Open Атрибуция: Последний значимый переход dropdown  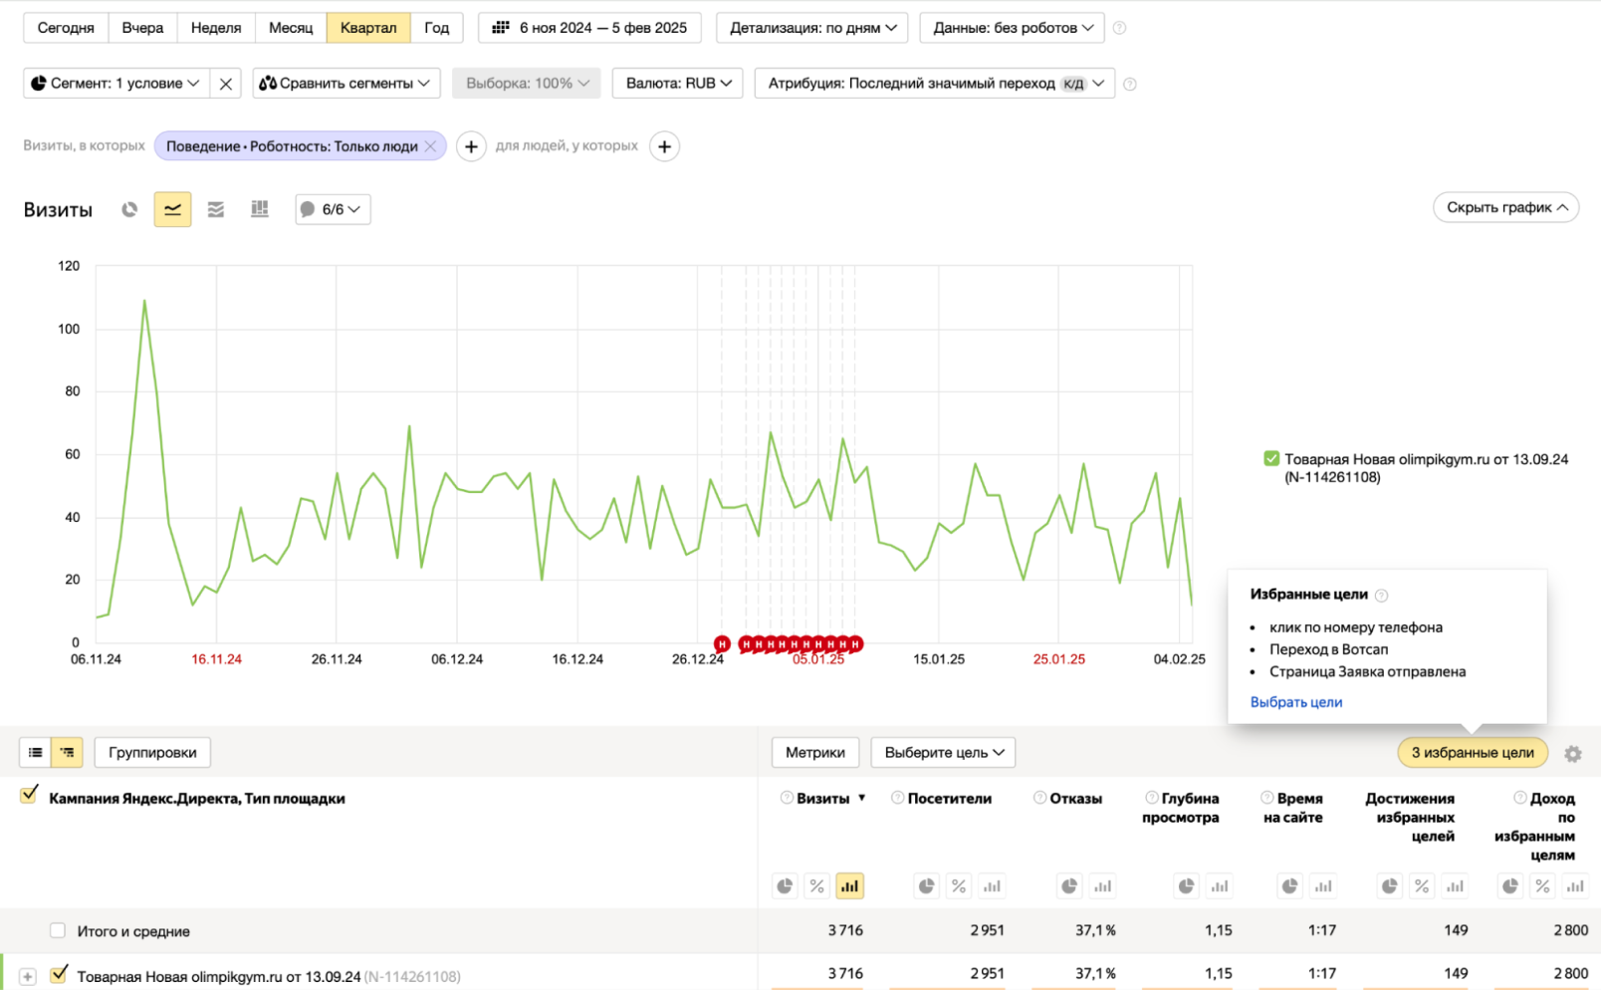[x=935, y=84]
